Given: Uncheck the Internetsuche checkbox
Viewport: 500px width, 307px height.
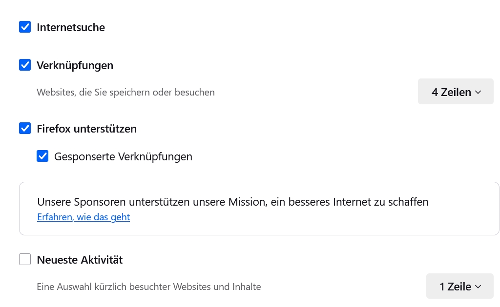Looking at the screenshot, I should tap(25, 27).
